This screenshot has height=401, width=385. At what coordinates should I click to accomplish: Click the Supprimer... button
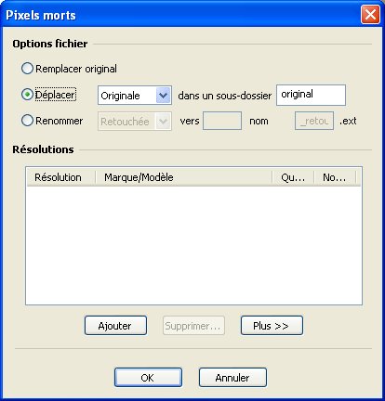click(193, 326)
